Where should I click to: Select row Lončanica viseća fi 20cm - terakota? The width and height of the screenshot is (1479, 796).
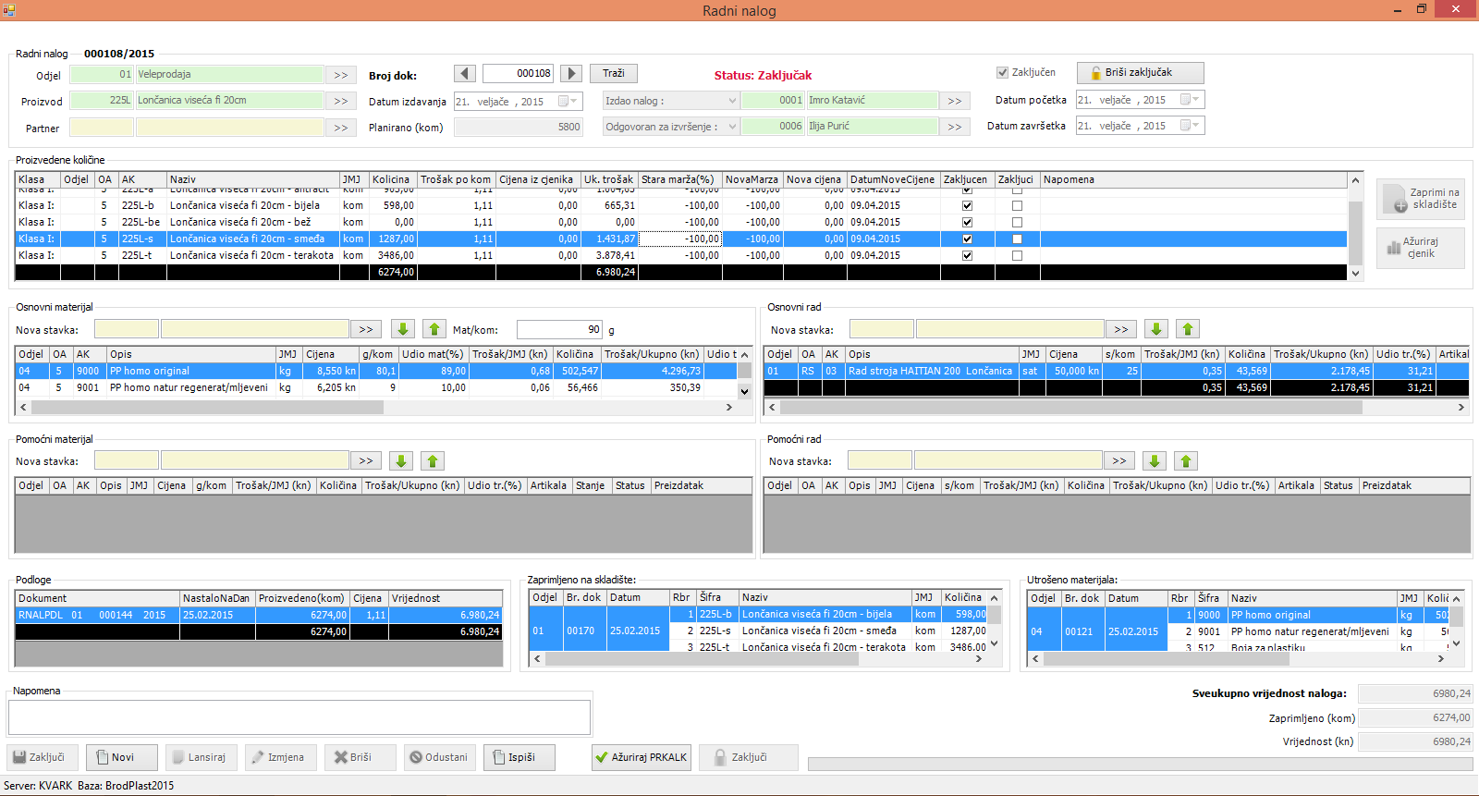681,255
